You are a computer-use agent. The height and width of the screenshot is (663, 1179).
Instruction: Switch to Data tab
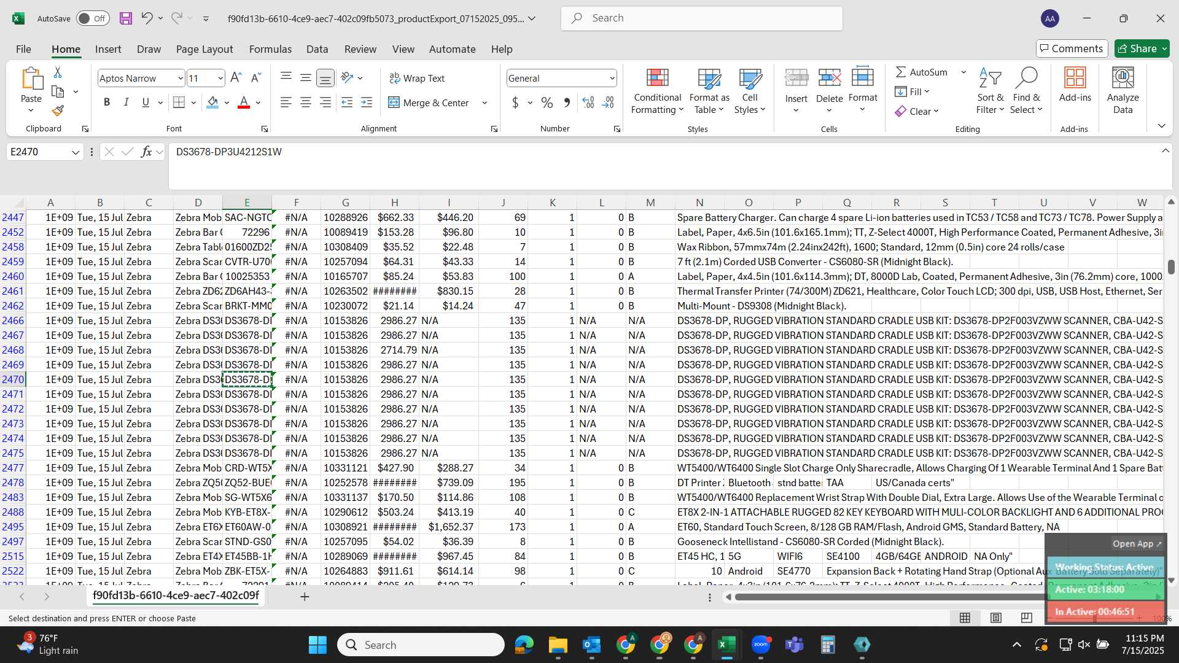(x=317, y=49)
